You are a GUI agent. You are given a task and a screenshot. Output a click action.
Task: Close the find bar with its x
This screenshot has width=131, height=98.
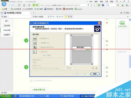(128, 17)
